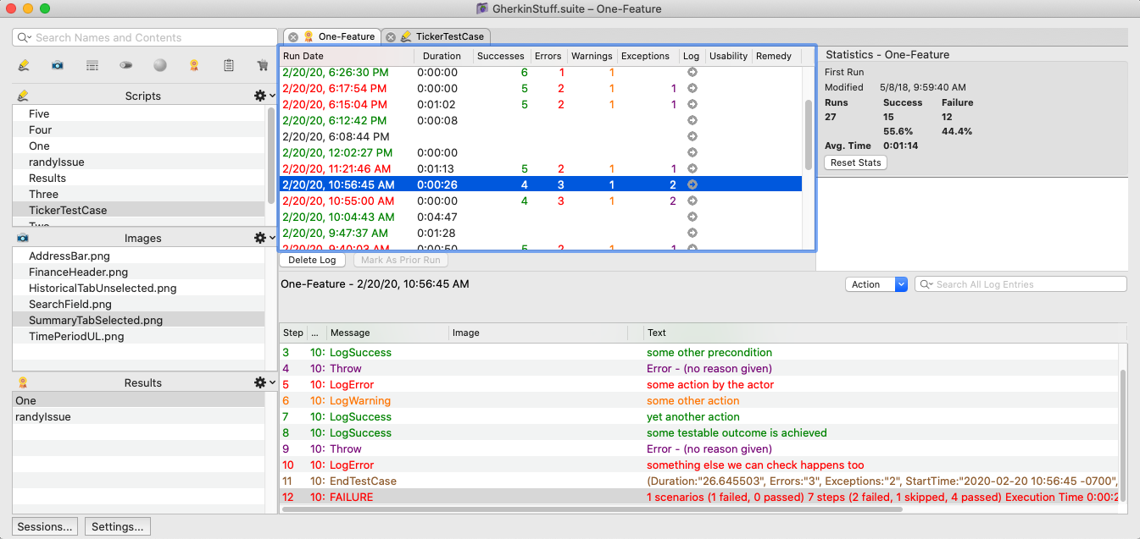The height and width of the screenshot is (539, 1140).
Task: Sort runs by Run Date column
Action: (x=347, y=57)
